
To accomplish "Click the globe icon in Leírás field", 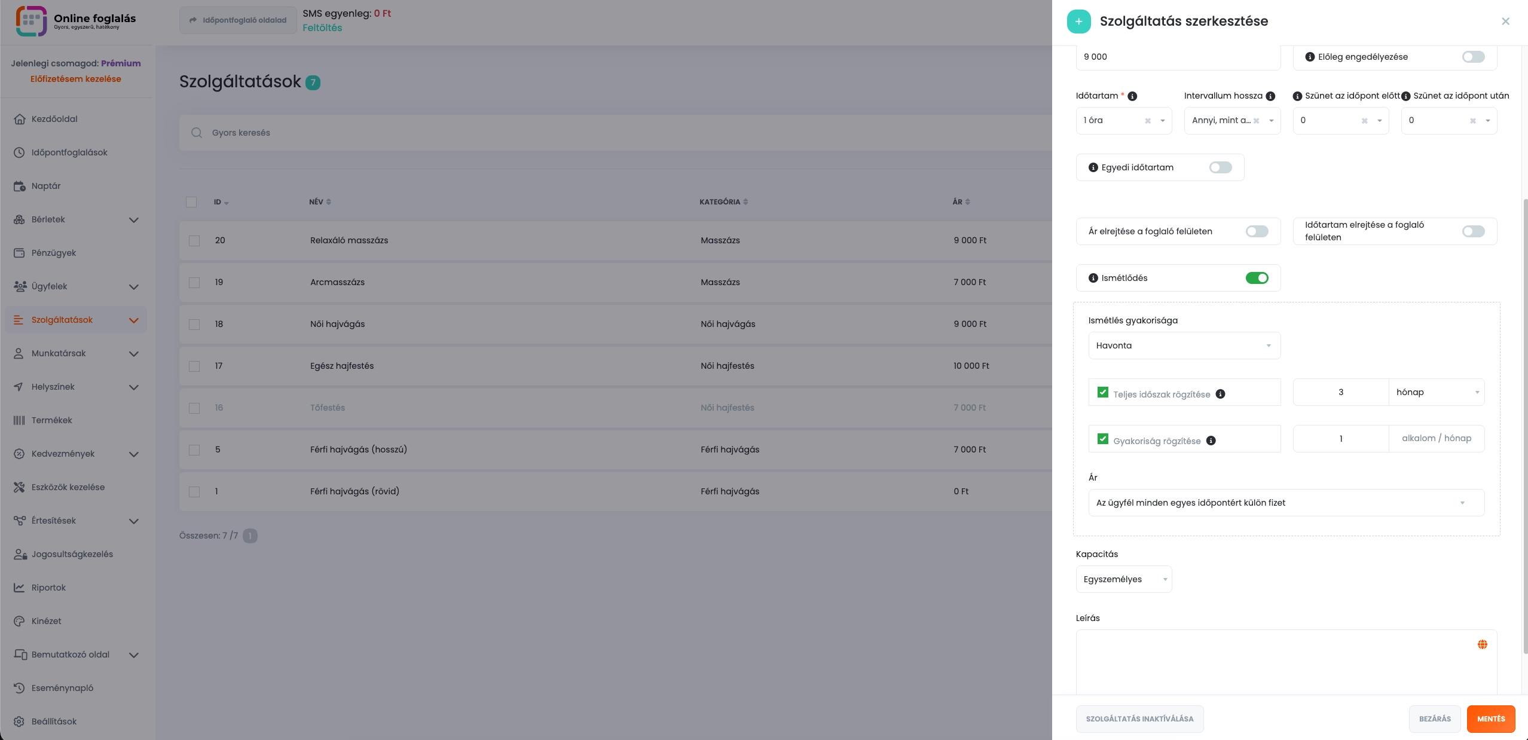I will [1482, 644].
